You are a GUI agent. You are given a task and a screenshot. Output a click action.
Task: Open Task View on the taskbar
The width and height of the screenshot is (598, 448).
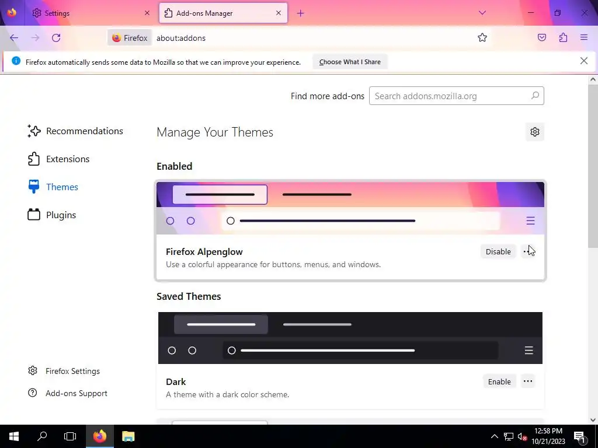point(70,436)
